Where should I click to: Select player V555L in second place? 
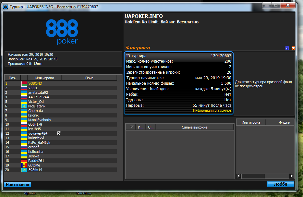[33, 88]
